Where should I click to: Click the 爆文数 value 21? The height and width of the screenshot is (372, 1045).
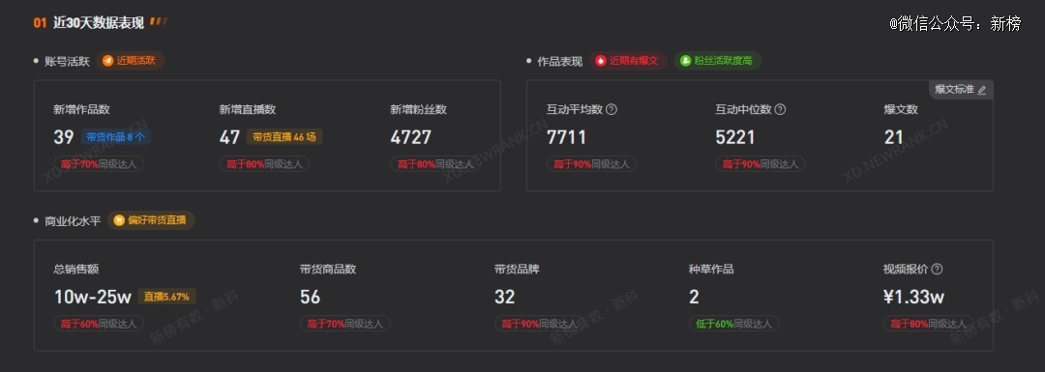[894, 138]
